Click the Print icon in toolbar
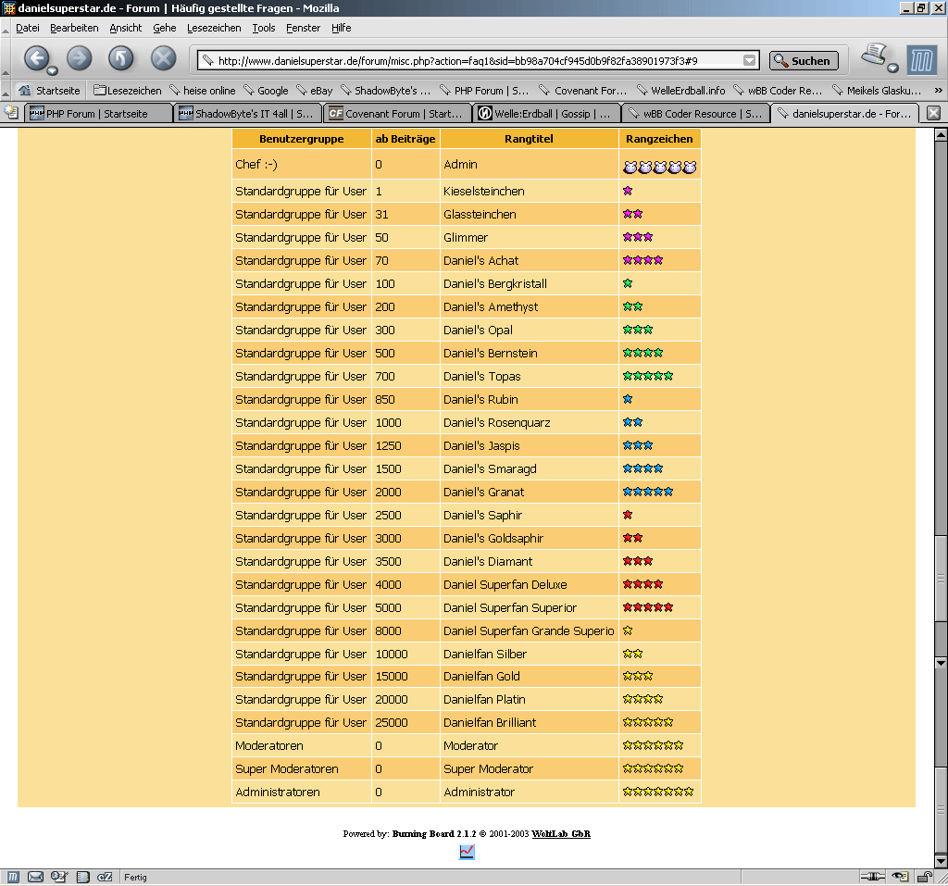Screen dimensions: 948x886 tap(874, 56)
